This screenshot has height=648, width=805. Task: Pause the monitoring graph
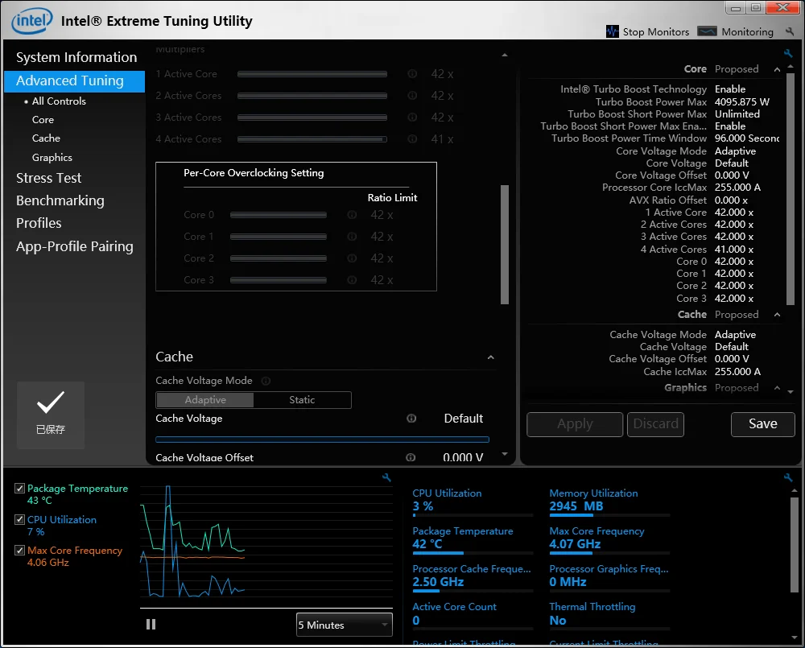[x=151, y=625]
